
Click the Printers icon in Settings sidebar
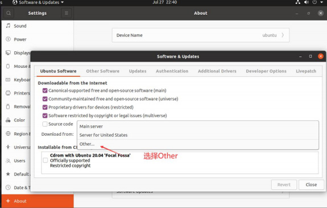tap(8, 93)
